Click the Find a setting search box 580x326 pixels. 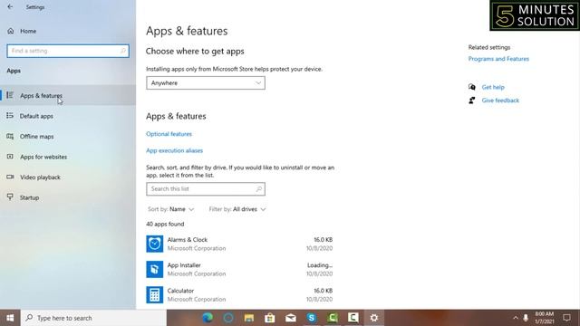coord(68,51)
